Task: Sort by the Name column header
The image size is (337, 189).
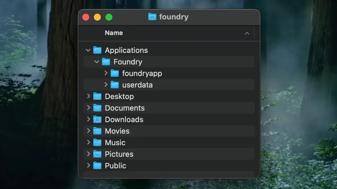Action: [114, 33]
